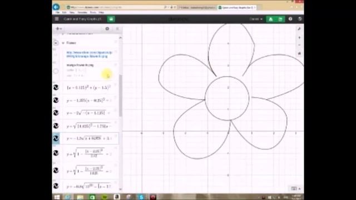This screenshot has height=200, width=356.
Task: Open Graph Settings wrench icon
Action: pos(299,29)
